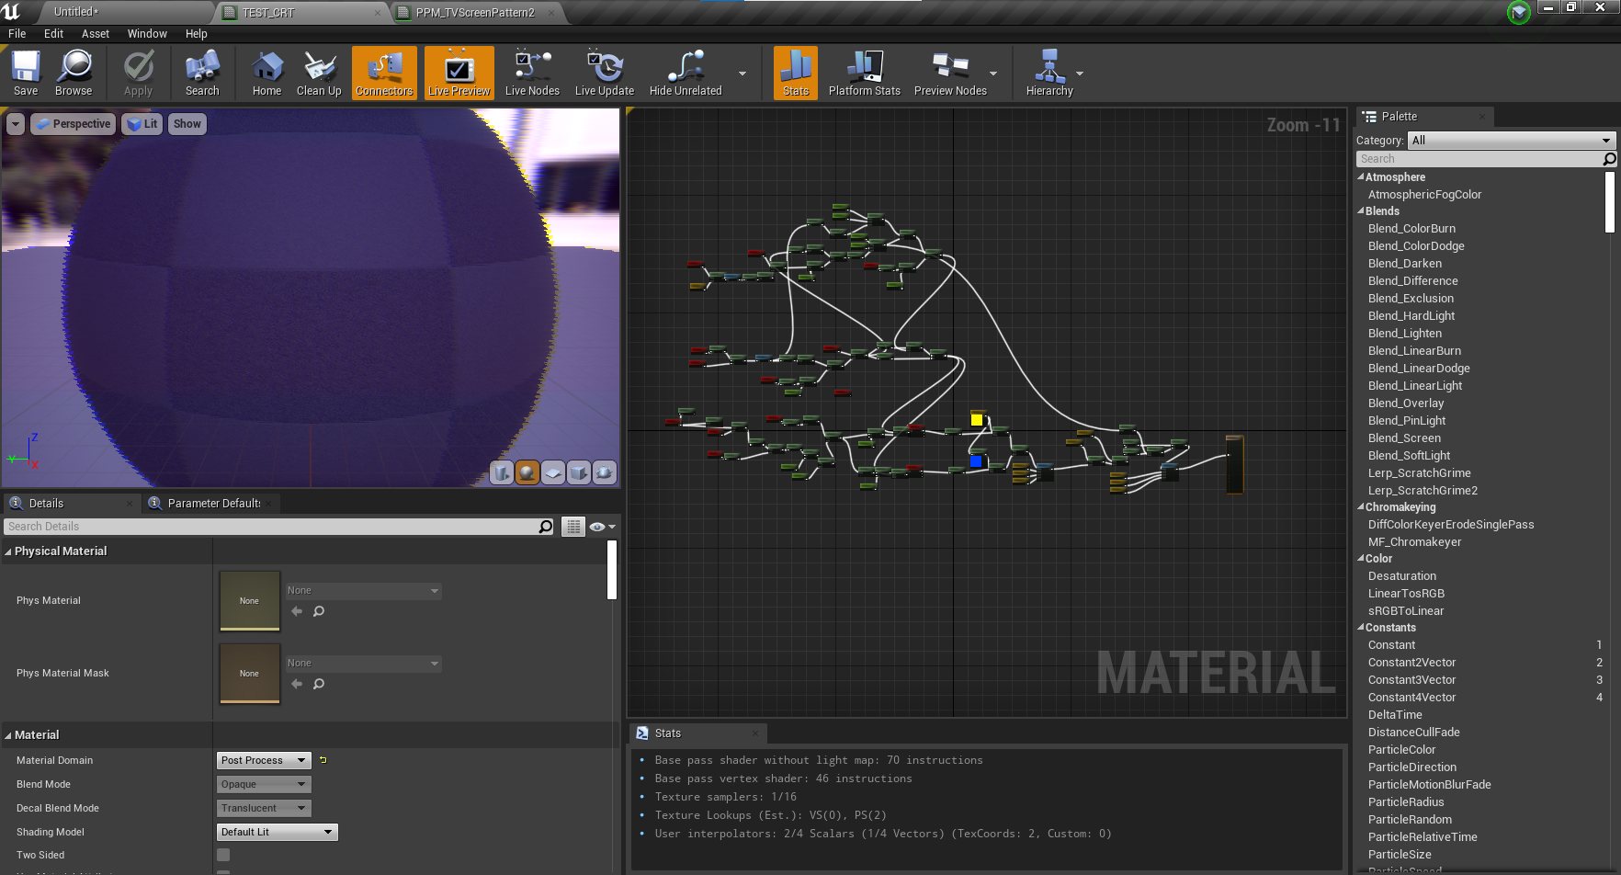Open the Asset menu

[95, 34]
